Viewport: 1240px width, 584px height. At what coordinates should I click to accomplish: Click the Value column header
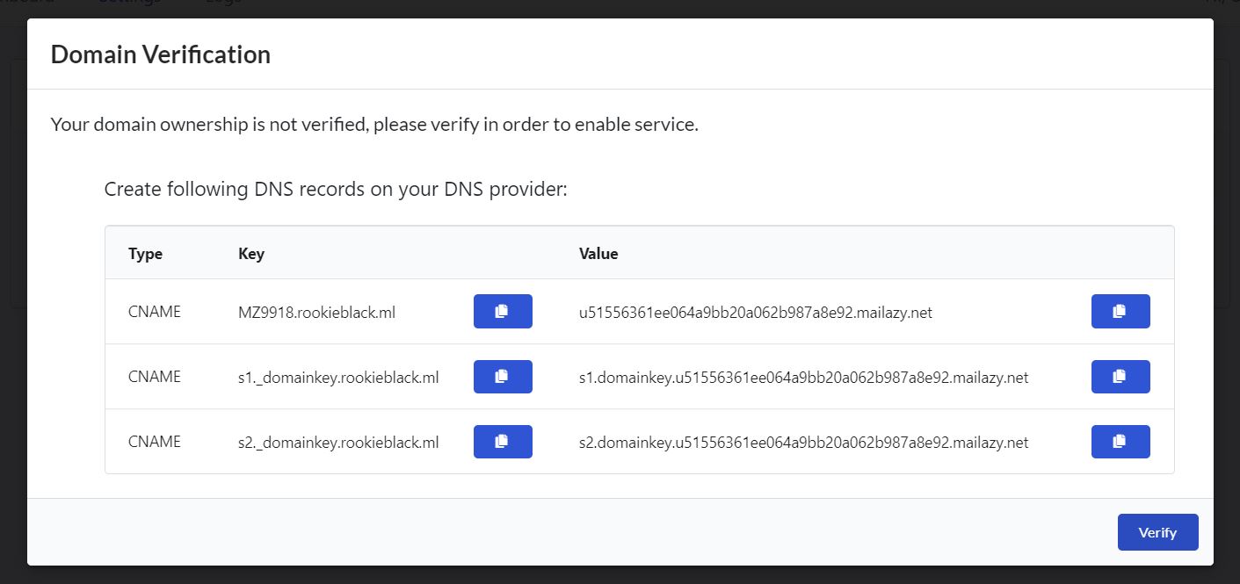(x=598, y=254)
